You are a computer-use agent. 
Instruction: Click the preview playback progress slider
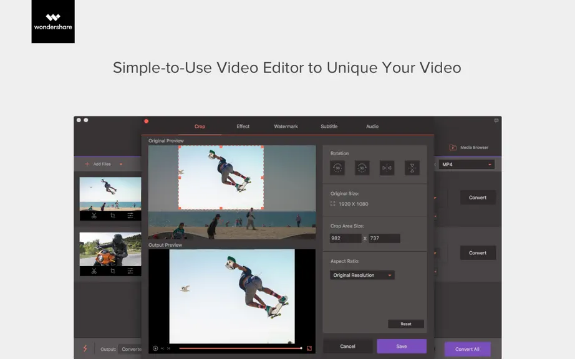point(241,348)
